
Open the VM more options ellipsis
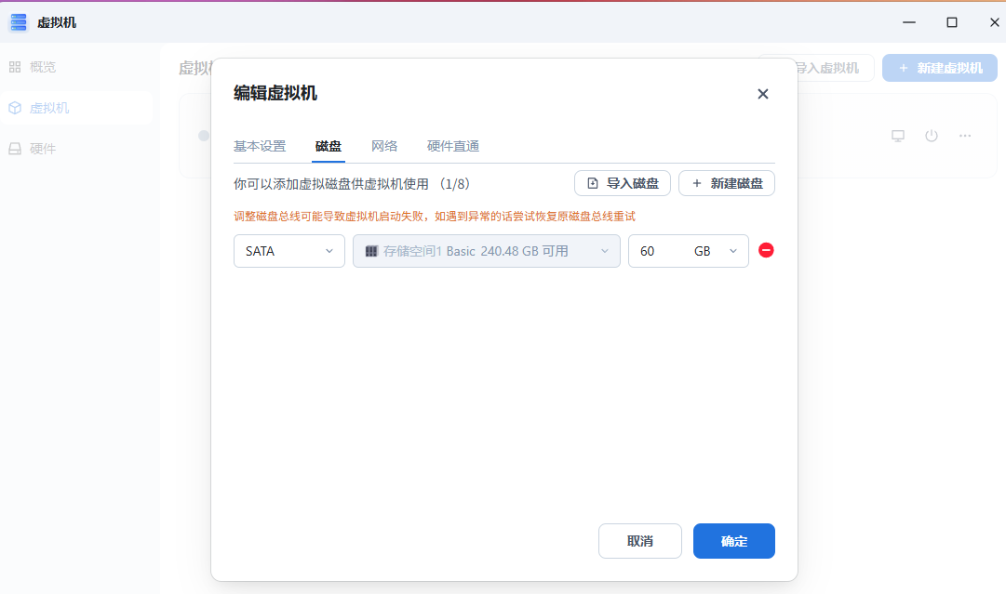[x=964, y=136]
